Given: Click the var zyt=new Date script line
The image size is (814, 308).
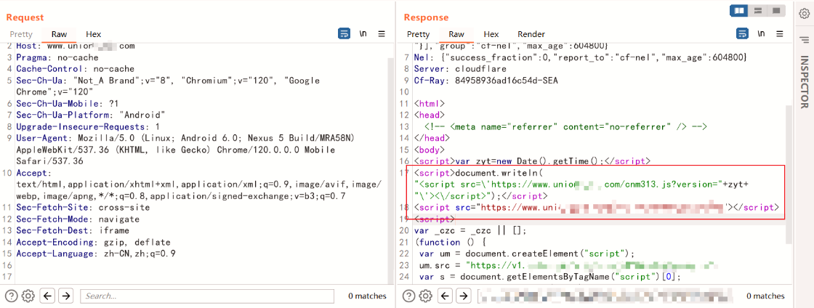Looking at the screenshot, I should click(532, 161).
